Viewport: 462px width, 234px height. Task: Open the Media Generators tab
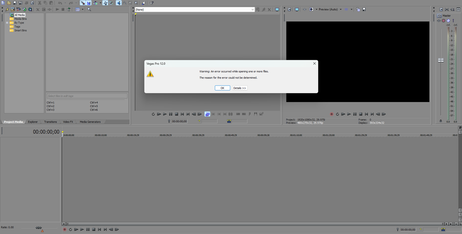tap(90, 122)
